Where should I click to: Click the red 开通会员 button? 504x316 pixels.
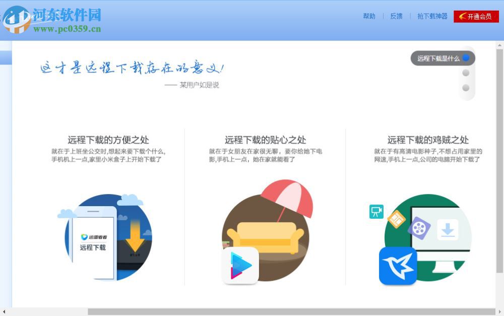pos(476,16)
